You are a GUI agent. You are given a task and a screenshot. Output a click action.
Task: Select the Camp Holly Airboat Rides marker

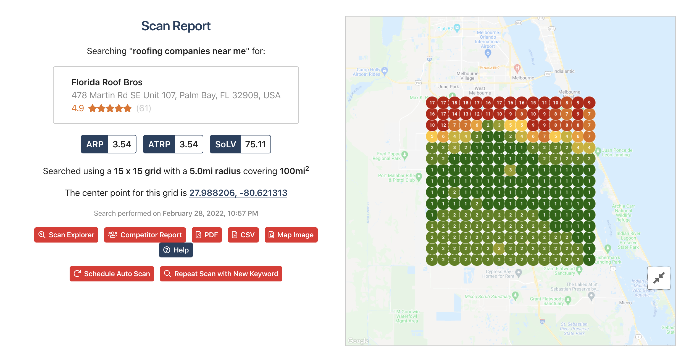[x=385, y=71]
